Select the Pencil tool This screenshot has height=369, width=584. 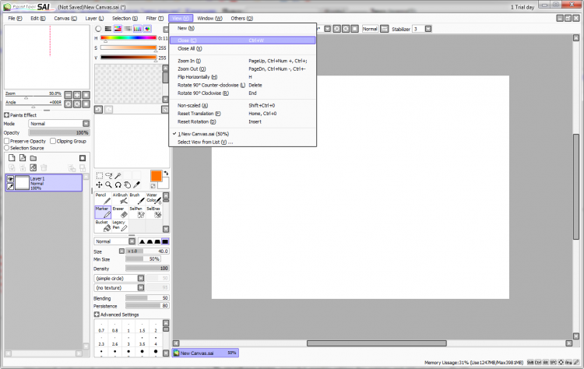click(103, 199)
